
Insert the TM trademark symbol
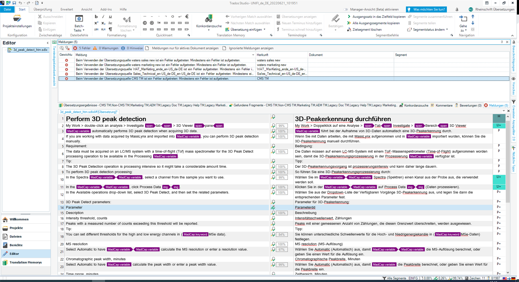click(159, 23)
